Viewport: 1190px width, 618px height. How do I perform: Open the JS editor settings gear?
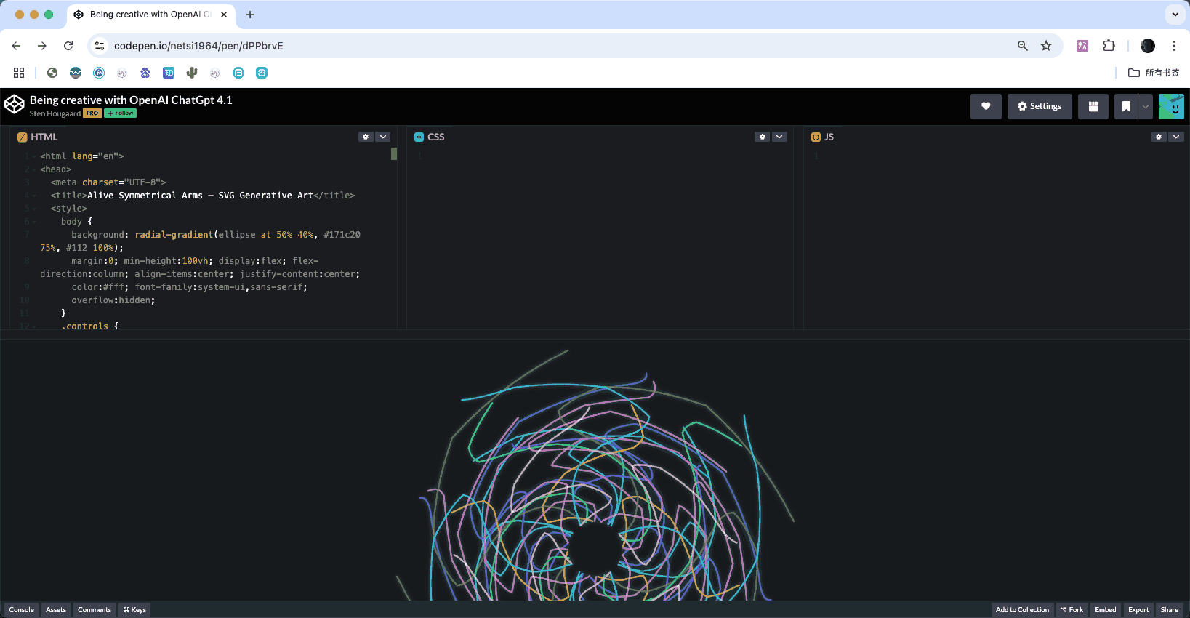pos(1159,137)
